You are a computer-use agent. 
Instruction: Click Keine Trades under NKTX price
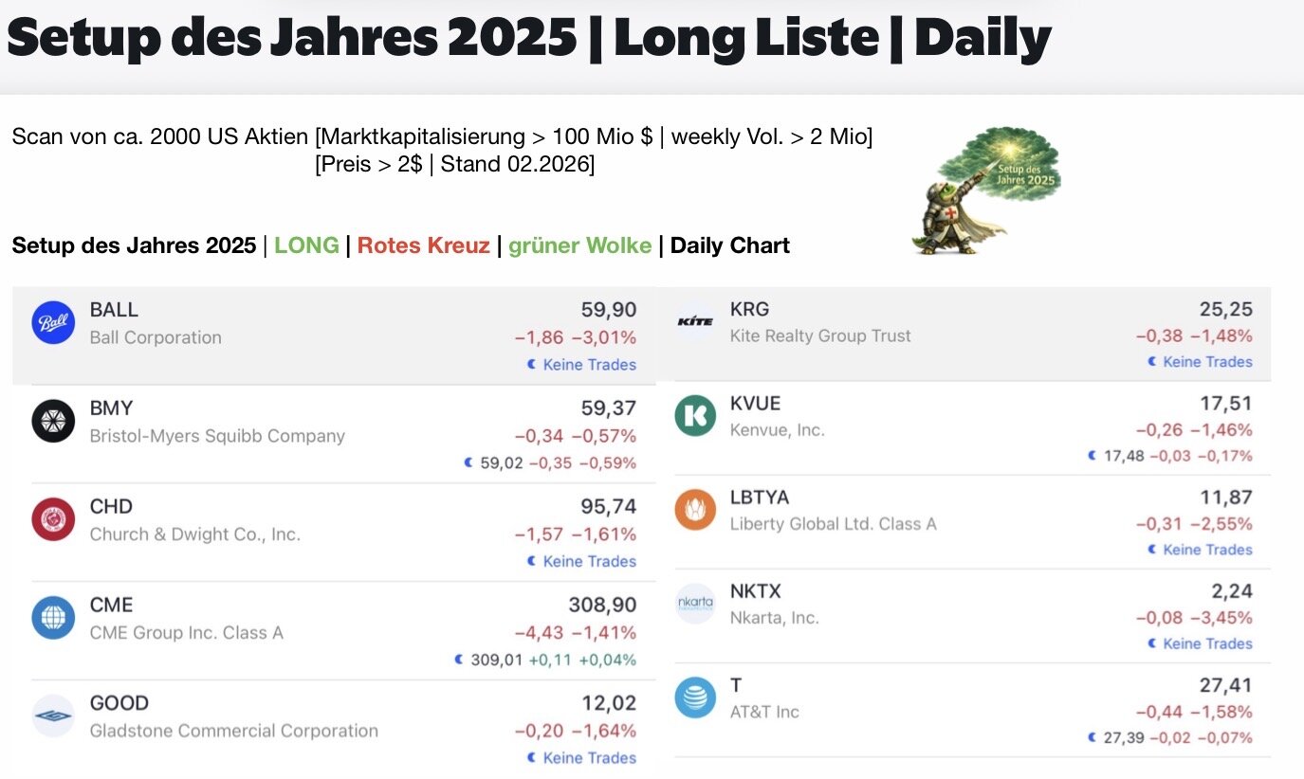(1207, 643)
